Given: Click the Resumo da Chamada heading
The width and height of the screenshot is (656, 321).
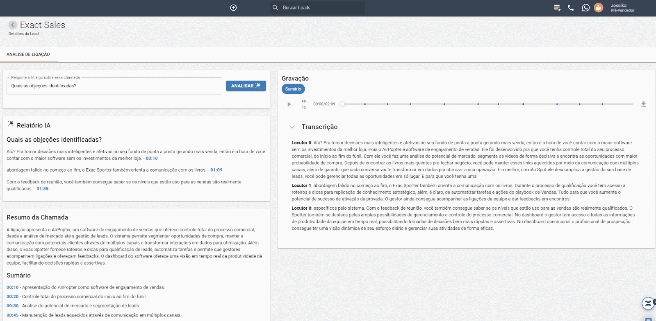Looking at the screenshot, I should tap(37, 217).
